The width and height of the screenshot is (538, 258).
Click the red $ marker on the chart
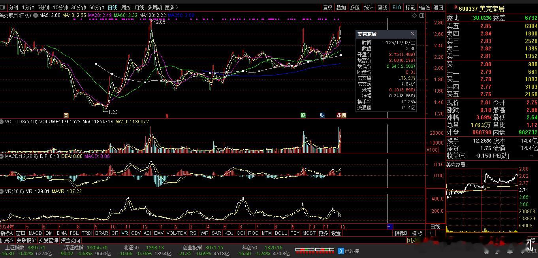167,116
